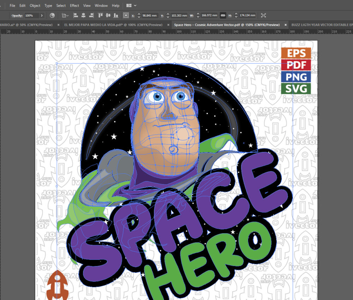Click the Isolate Selected Object icon
Screen dimensions: 353x300
pos(263,15)
